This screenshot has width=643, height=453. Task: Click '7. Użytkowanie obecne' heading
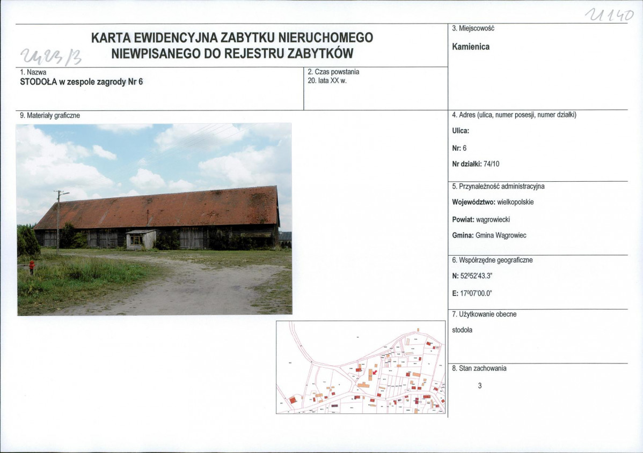(484, 315)
